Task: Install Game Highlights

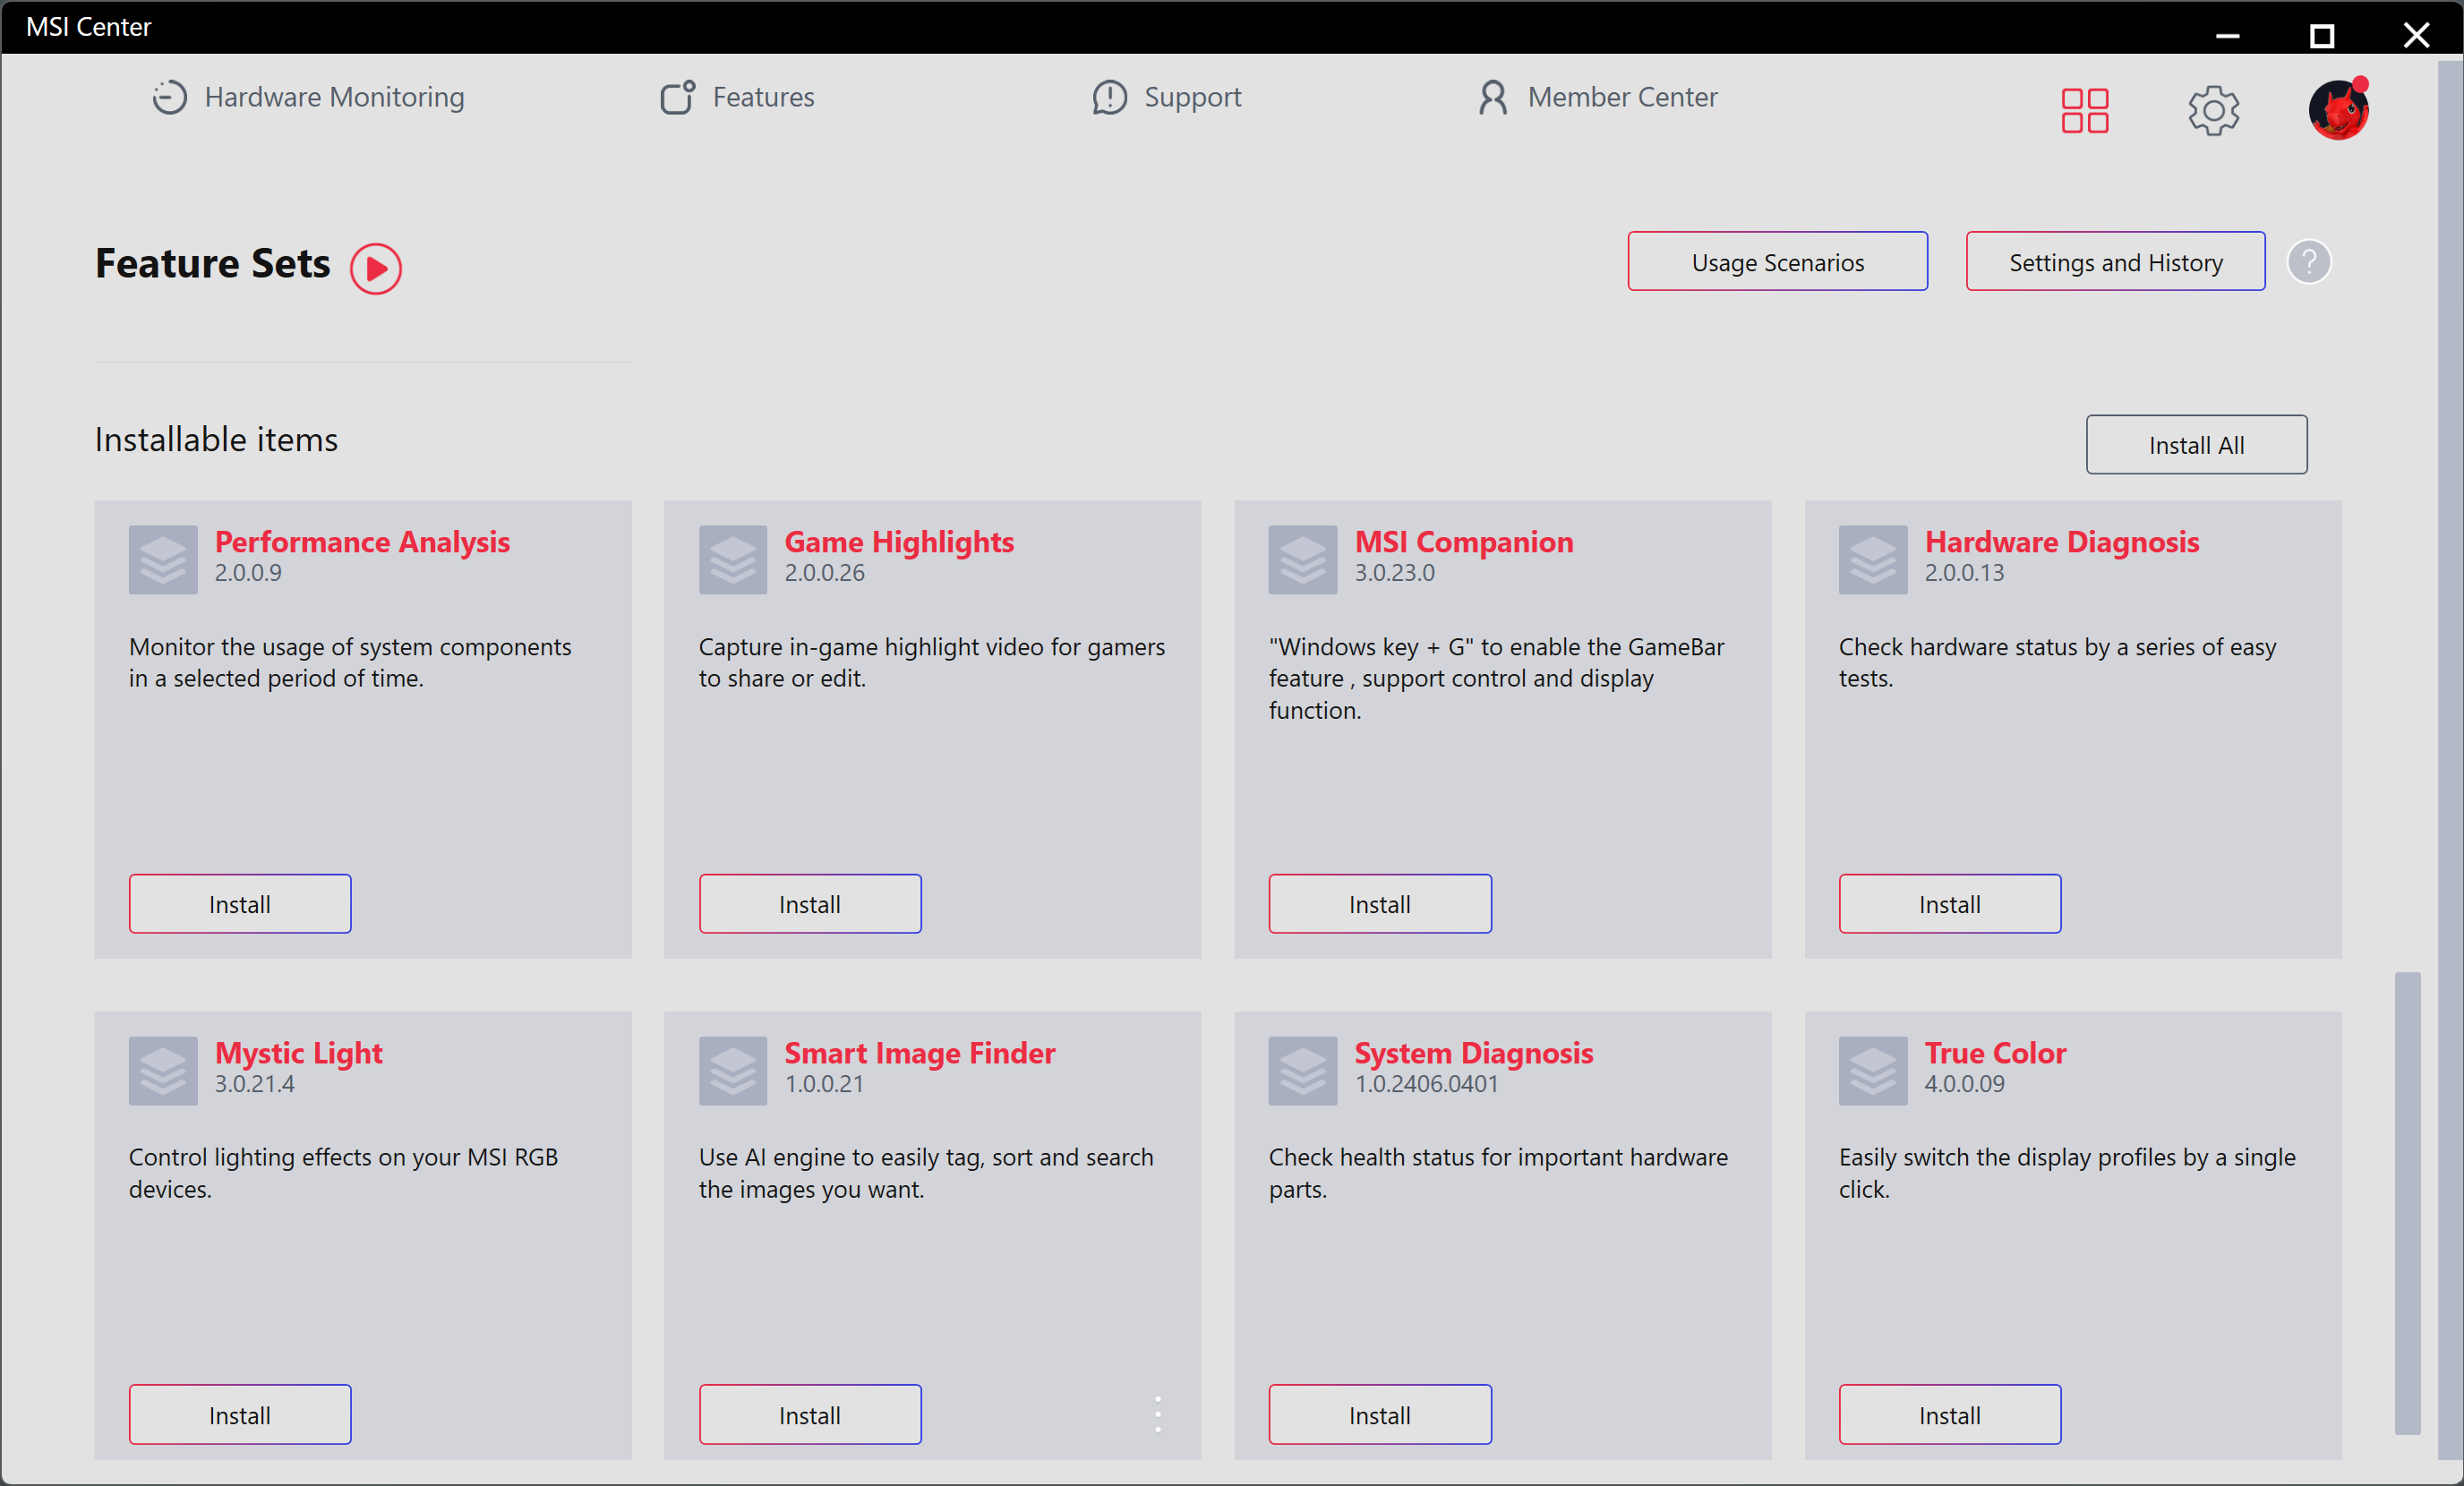Action: [x=809, y=904]
